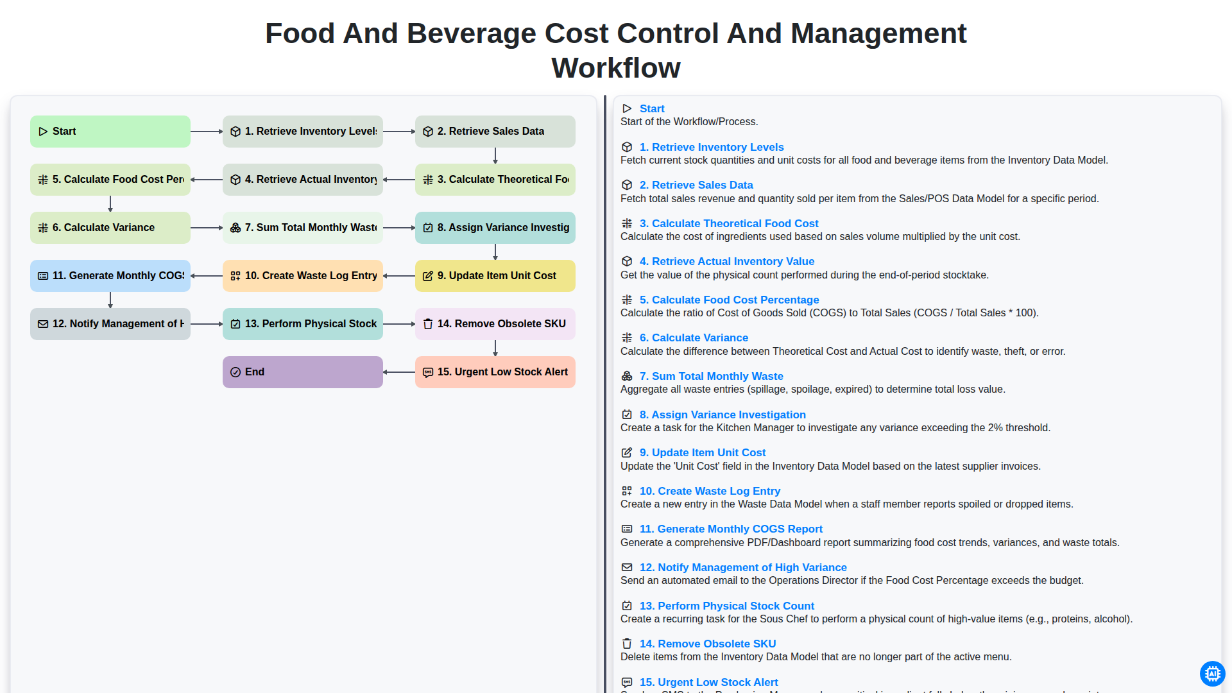The height and width of the screenshot is (693, 1232).
Task: Click the workflow page title heading
Action: click(616, 51)
